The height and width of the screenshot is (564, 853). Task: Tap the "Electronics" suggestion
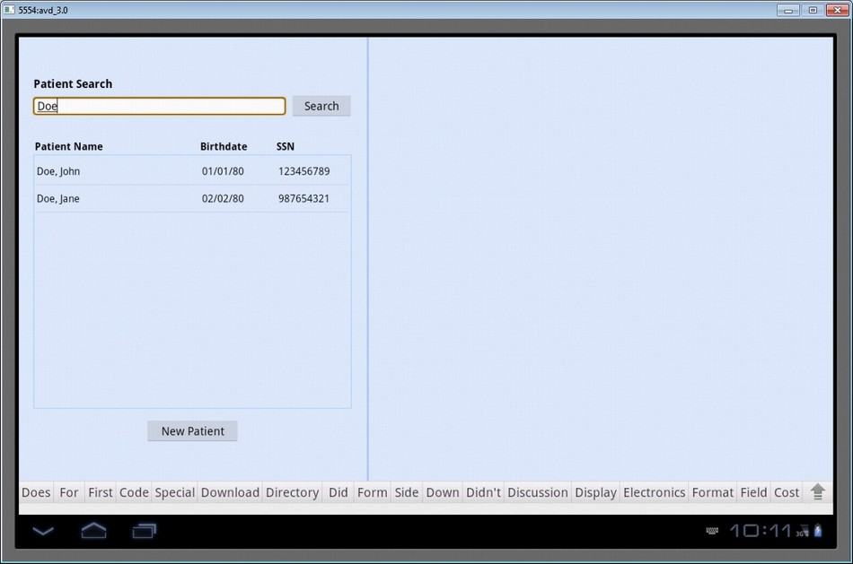click(654, 492)
